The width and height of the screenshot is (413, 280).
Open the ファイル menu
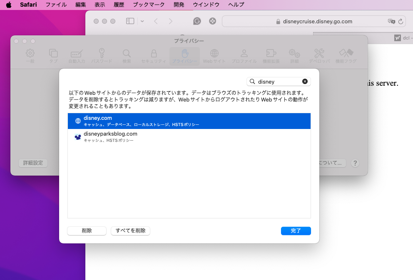(56, 5)
